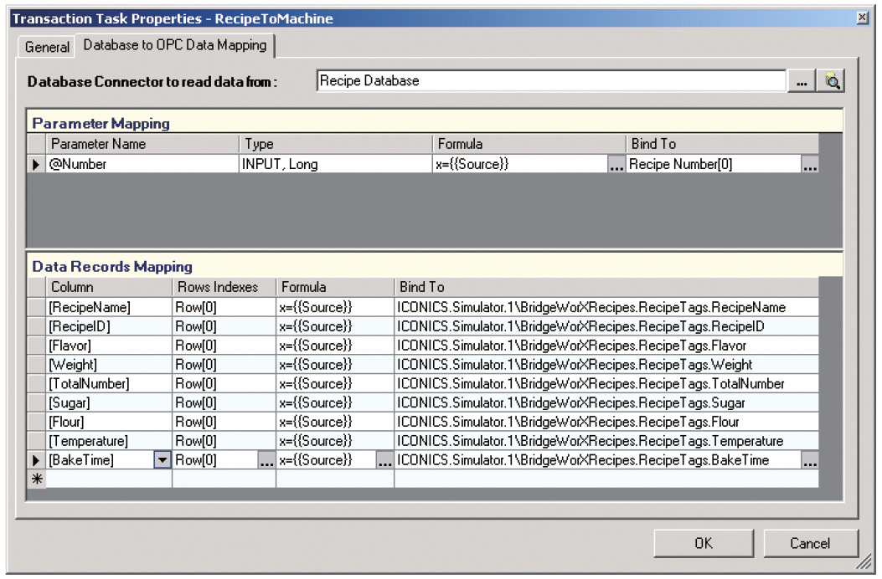The image size is (882, 579).
Task: Confirm the dialog with OK
Action: 703,543
